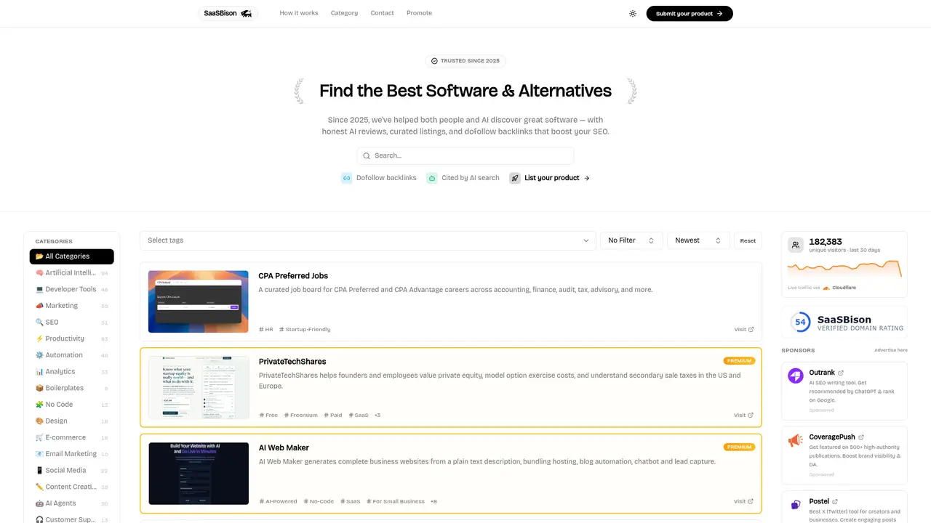Select All Categories in the sidebar
931x523 pixels.
tap(72, 256)
